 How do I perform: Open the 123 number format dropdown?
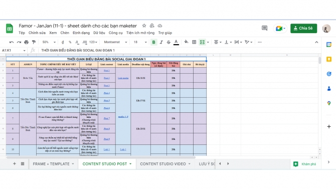[x=93, y=42]
